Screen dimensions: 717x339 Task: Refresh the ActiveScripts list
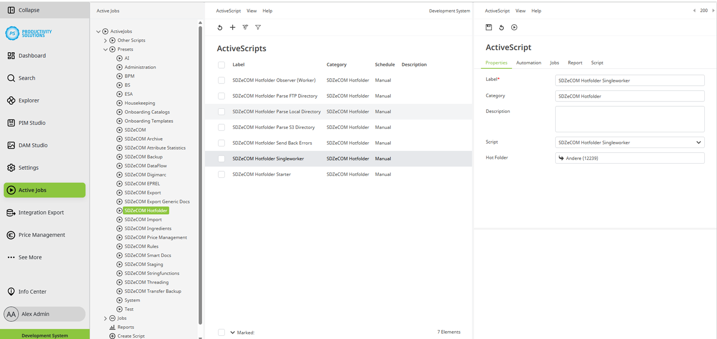pyautogui.click(x=220, y=27)
